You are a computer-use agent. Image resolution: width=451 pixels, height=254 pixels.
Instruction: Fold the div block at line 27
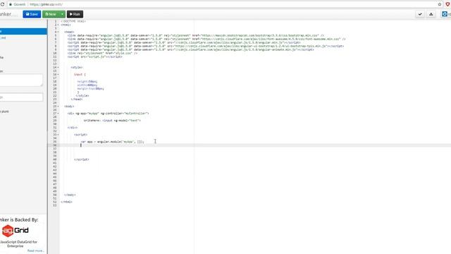click(58, 114)
